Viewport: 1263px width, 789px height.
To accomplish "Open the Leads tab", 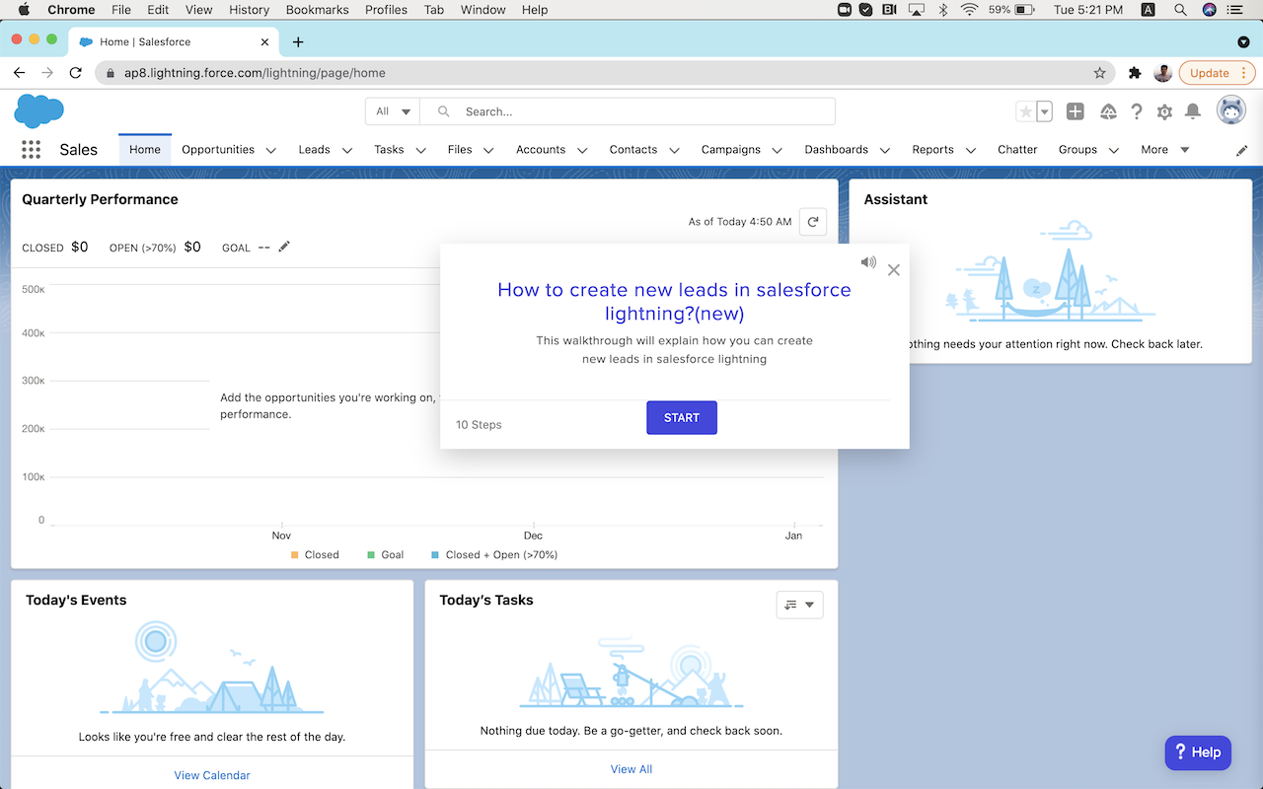I will coord(314,150).
